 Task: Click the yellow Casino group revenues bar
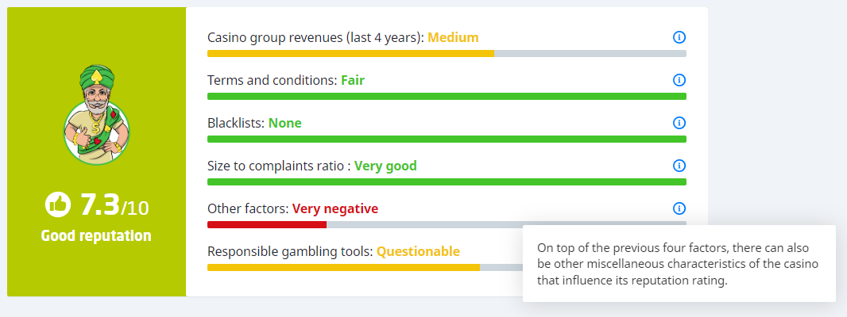(x=350, y=53)
